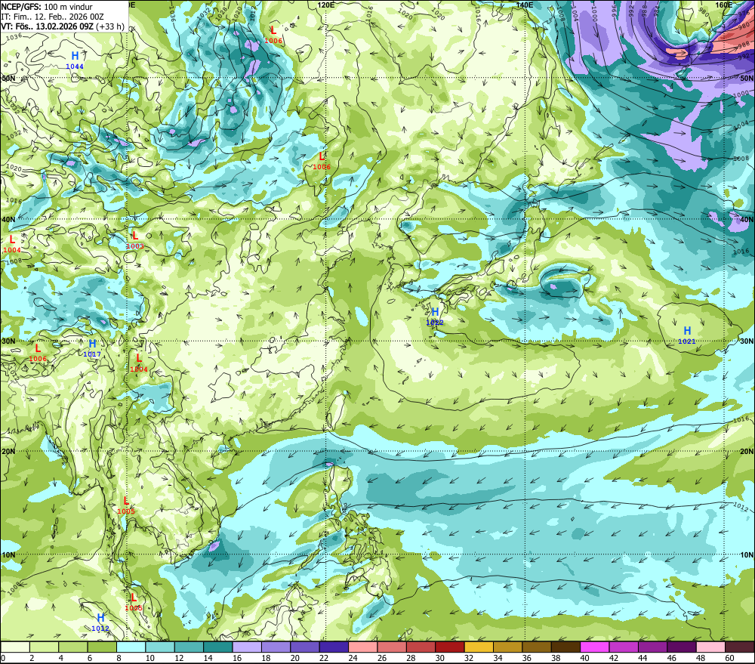Image resolution: width=755 pixels, height=664 pixels.
Task: Pick the dark maroon swatch after 60
Action: (740, 647)
